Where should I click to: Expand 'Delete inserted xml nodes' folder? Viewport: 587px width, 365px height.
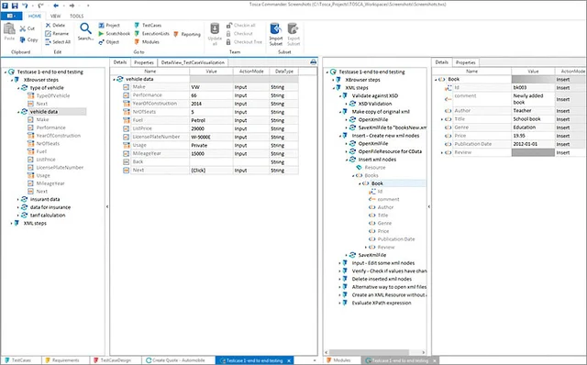pos(339,279)
